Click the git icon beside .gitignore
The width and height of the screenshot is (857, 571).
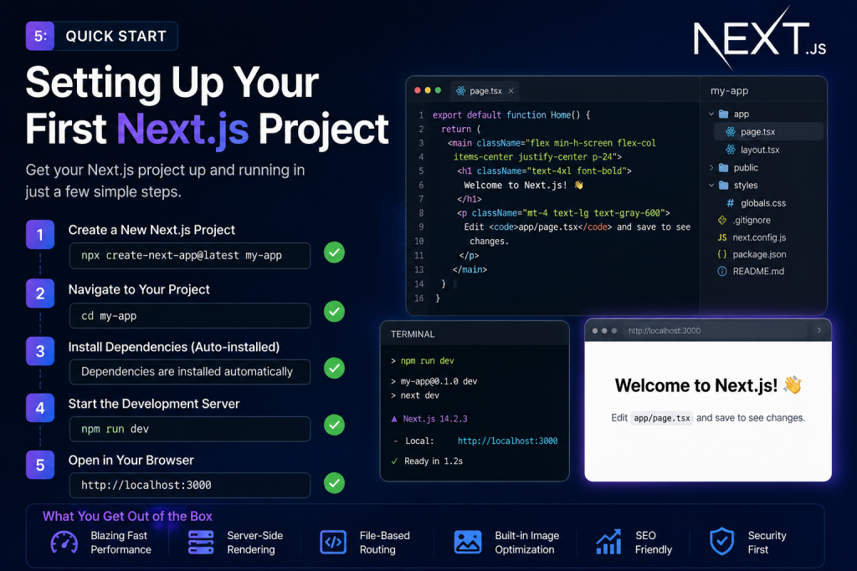coord(722,220)
